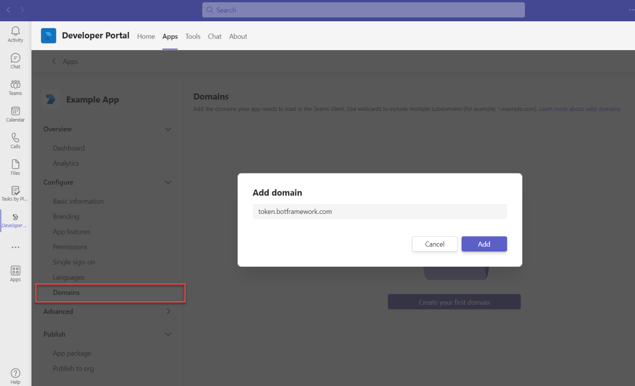Open Dashboard in the sidebar

(69, 148)
